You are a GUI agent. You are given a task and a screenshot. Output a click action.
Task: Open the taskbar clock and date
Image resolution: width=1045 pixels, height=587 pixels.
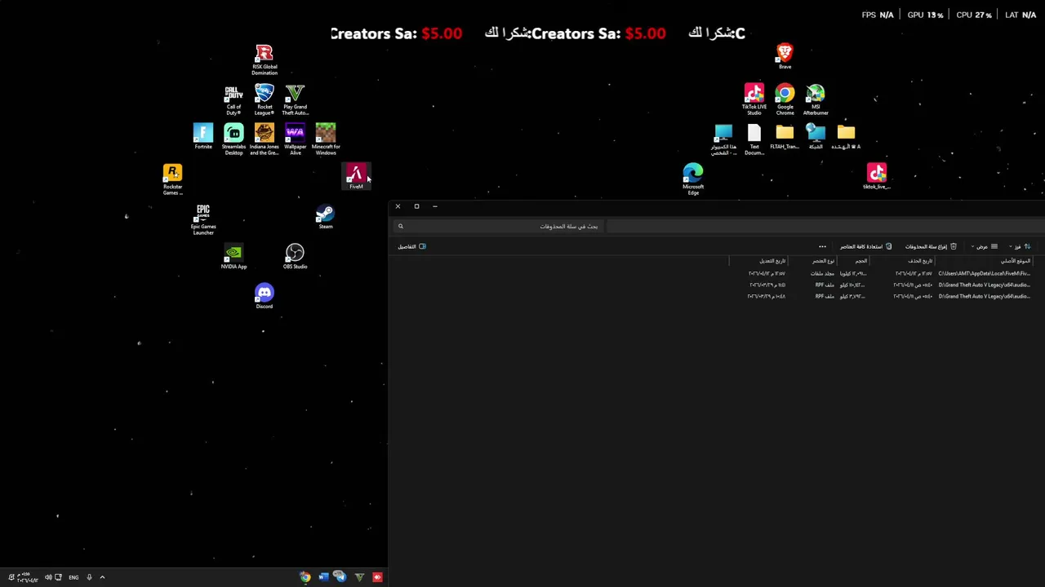click(x=26, y=577)
